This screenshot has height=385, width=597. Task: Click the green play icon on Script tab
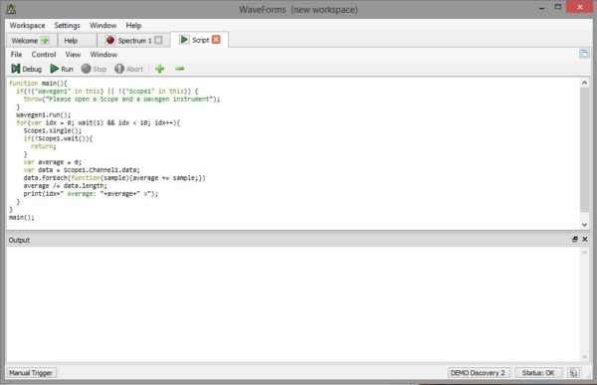tap(184, 40)
